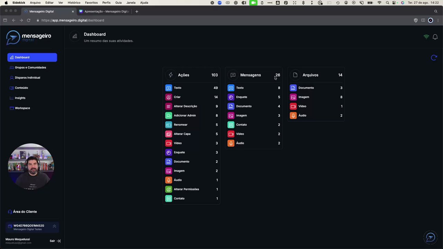Click the Mensageiro Digital logo
Viewport: 443px width, 249px height.
coord(29,38)
